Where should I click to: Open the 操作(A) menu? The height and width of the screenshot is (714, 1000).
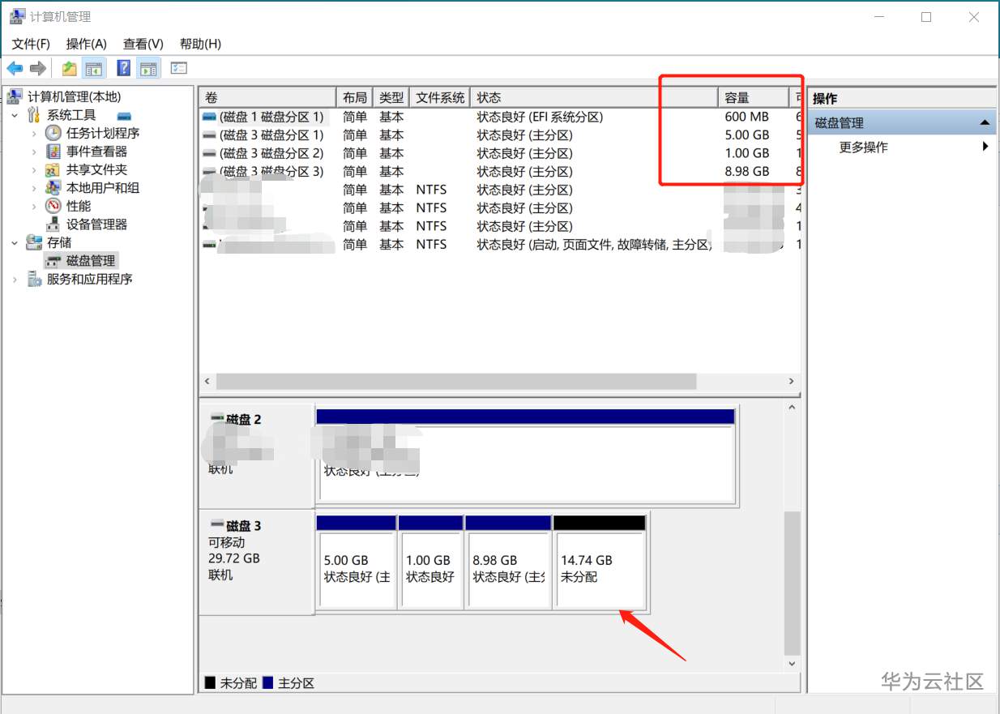86,44
